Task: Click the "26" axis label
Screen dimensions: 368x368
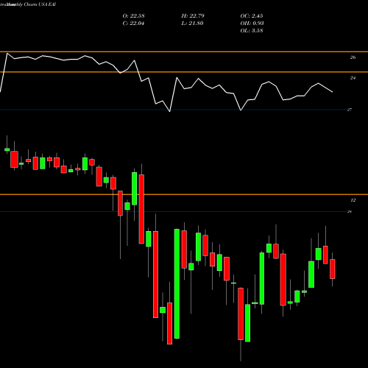Action: click(353, 57)
